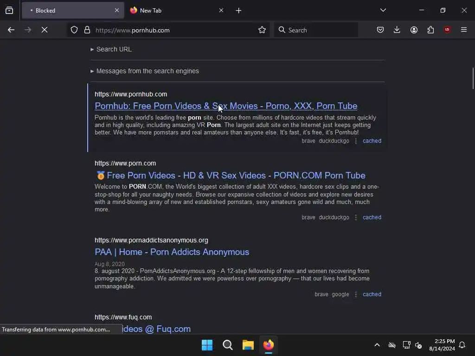Open Windows Start menu
Image resolution: width=475 pixels, height=356 pixels.
[207, 345]
